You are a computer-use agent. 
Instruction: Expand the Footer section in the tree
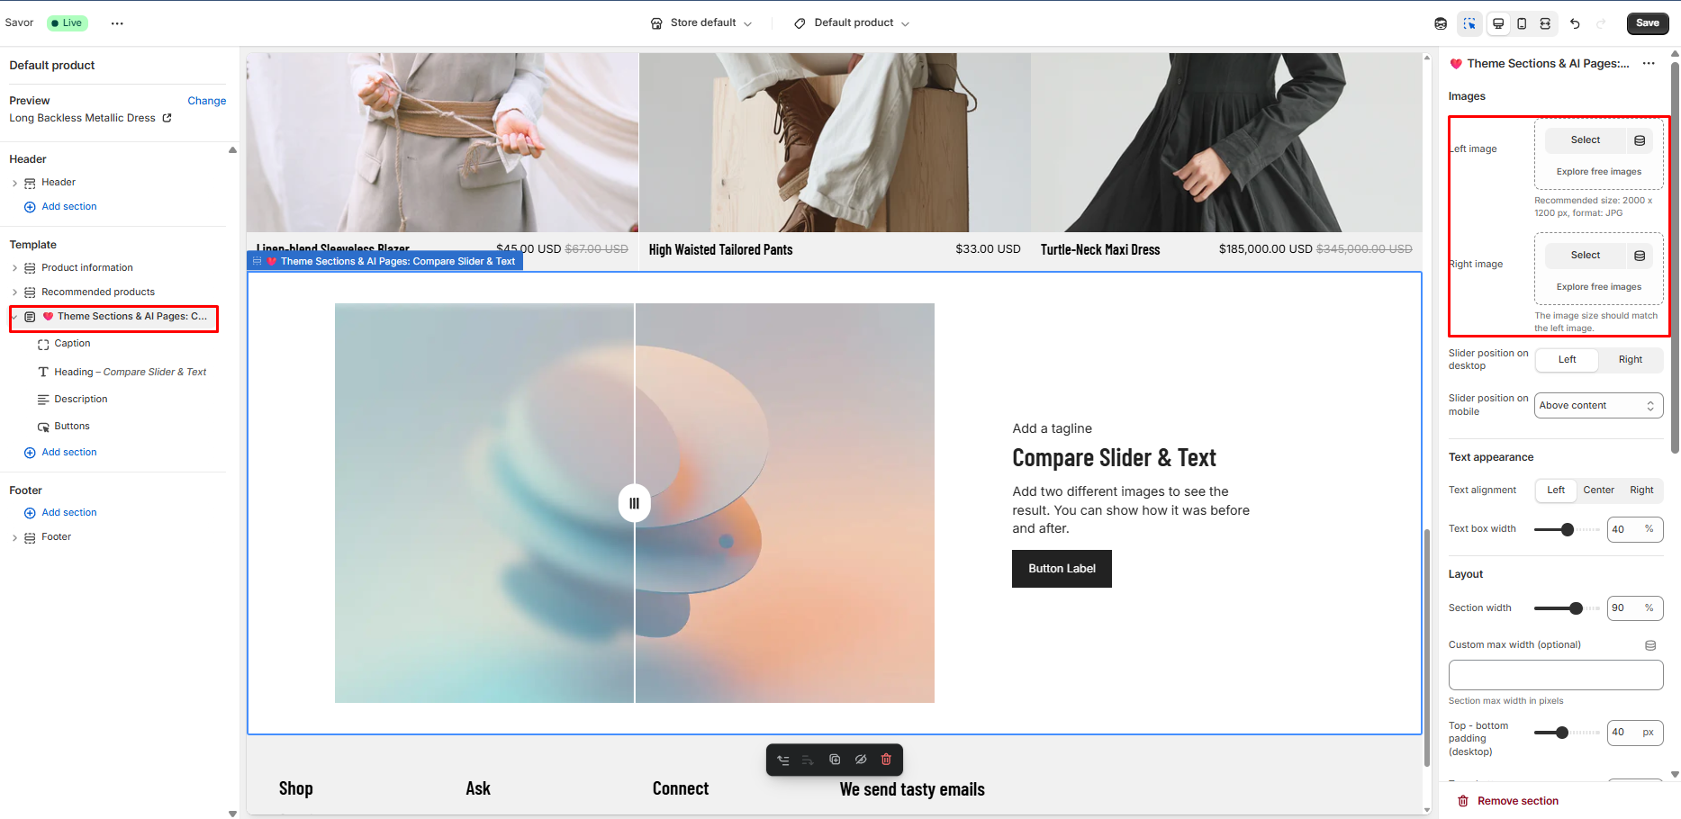[14, 537]
